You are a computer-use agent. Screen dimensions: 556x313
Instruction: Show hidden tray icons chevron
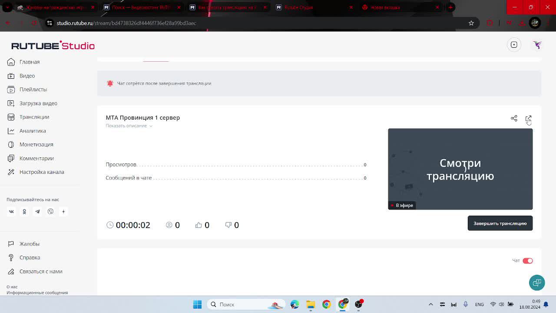[x=430, y=304]
